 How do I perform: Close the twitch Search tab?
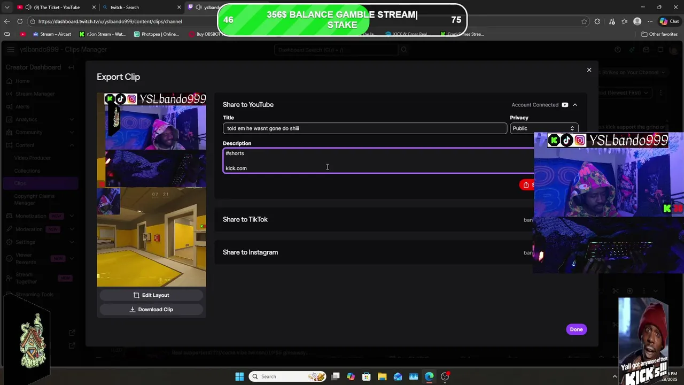coord(179,7)
